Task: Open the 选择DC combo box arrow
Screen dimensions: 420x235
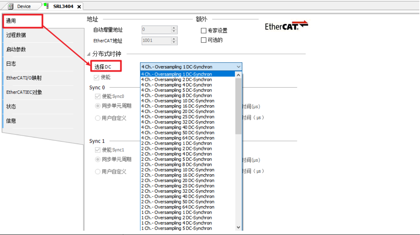Action: click(x=238, y=67)
